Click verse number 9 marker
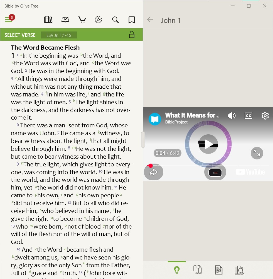This screenshot has width=273, height=279. 18,164
